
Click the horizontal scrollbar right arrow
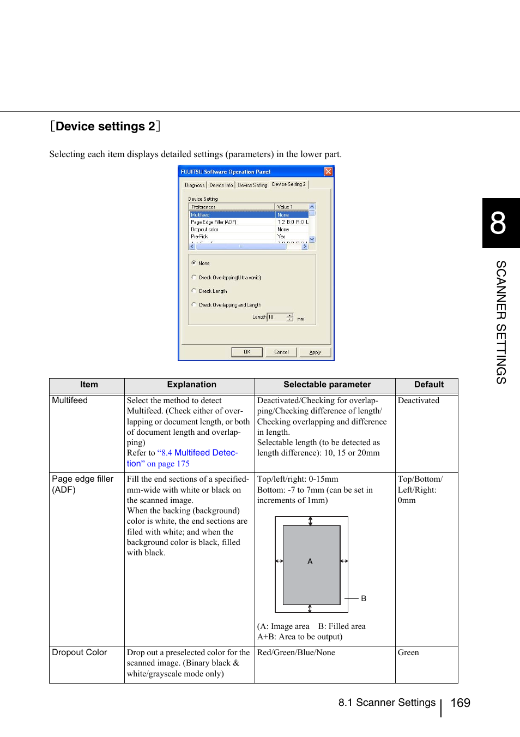click(x=305, y=247)
